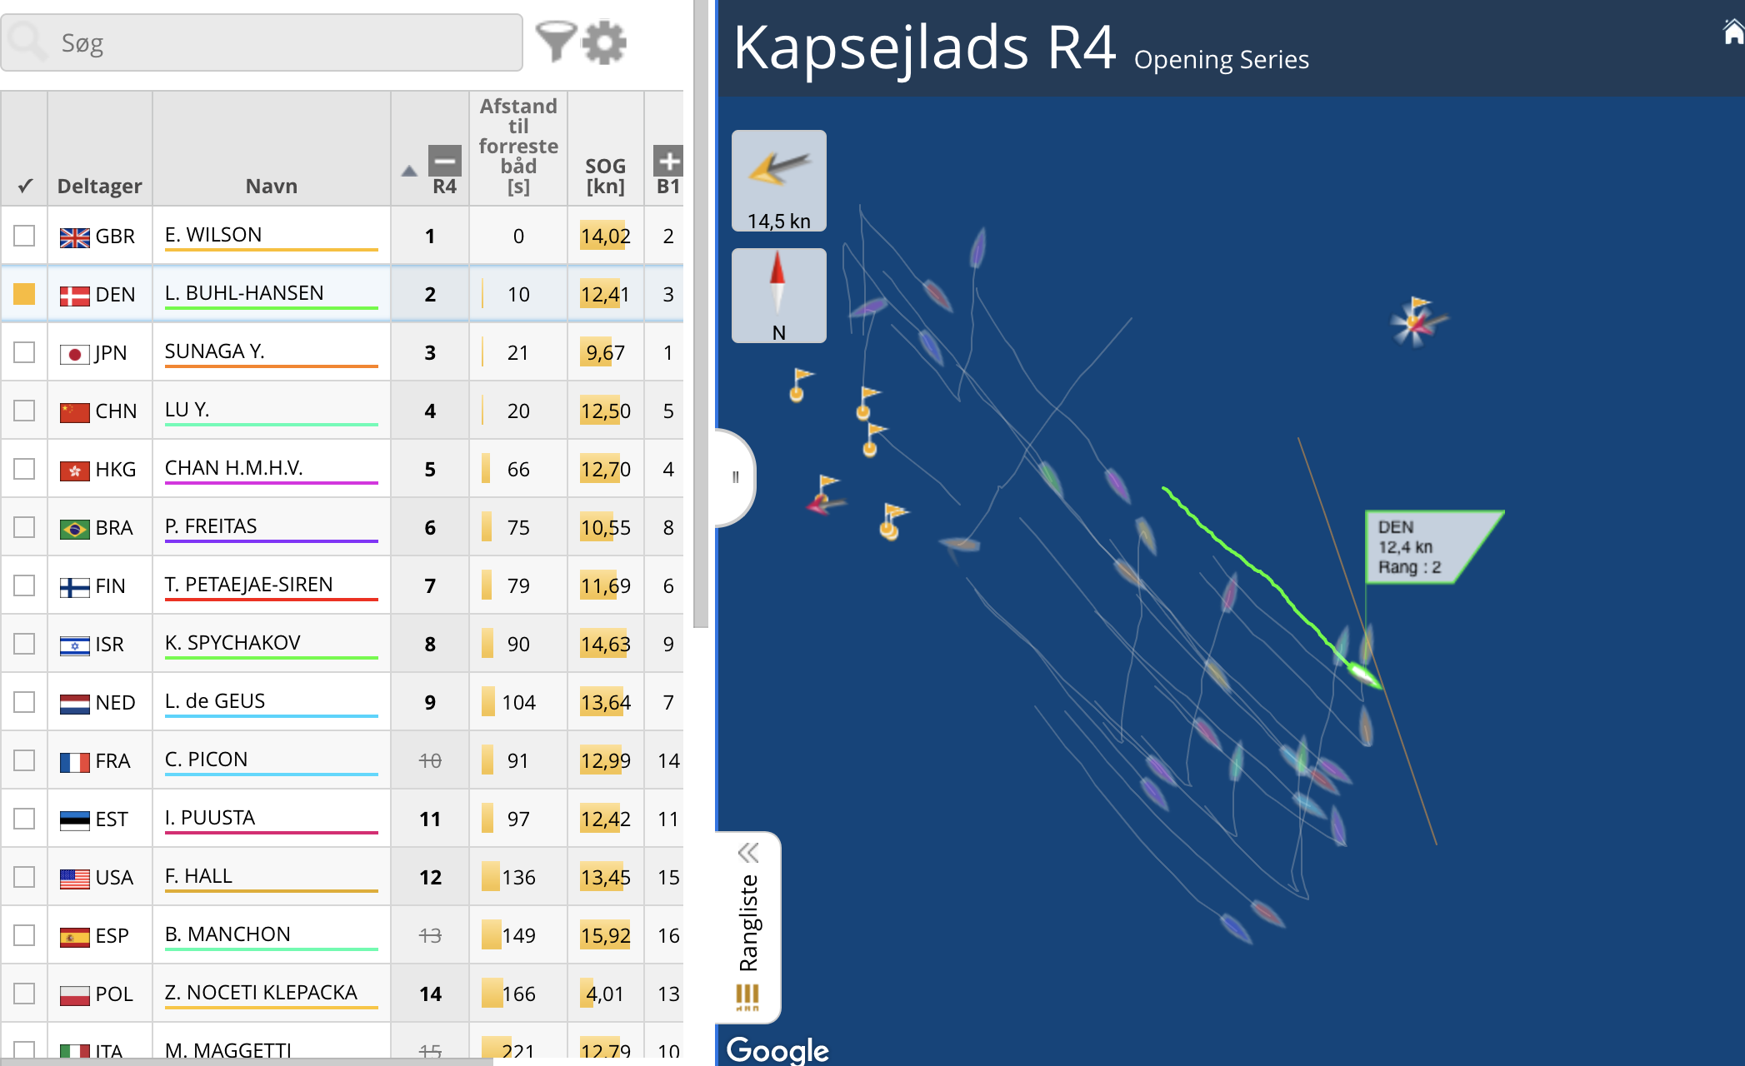This screenshot has height=1066, width=1745.
Task: Sort by the R4 column header
Action: coord(444,187)
